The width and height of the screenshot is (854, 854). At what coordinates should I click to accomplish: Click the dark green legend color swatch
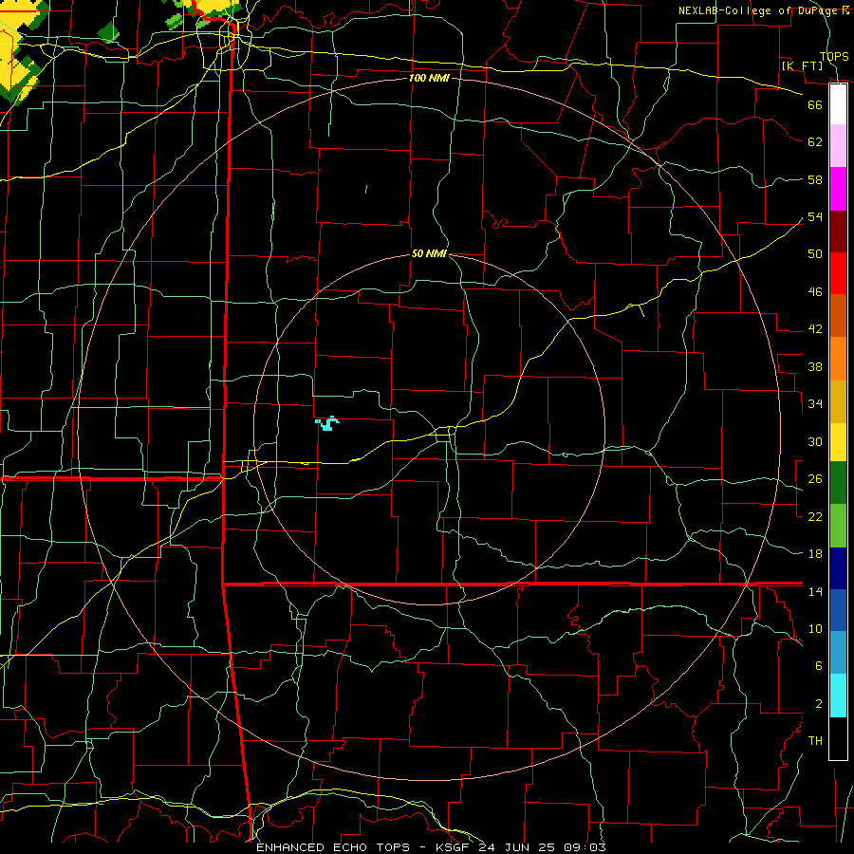838,483
